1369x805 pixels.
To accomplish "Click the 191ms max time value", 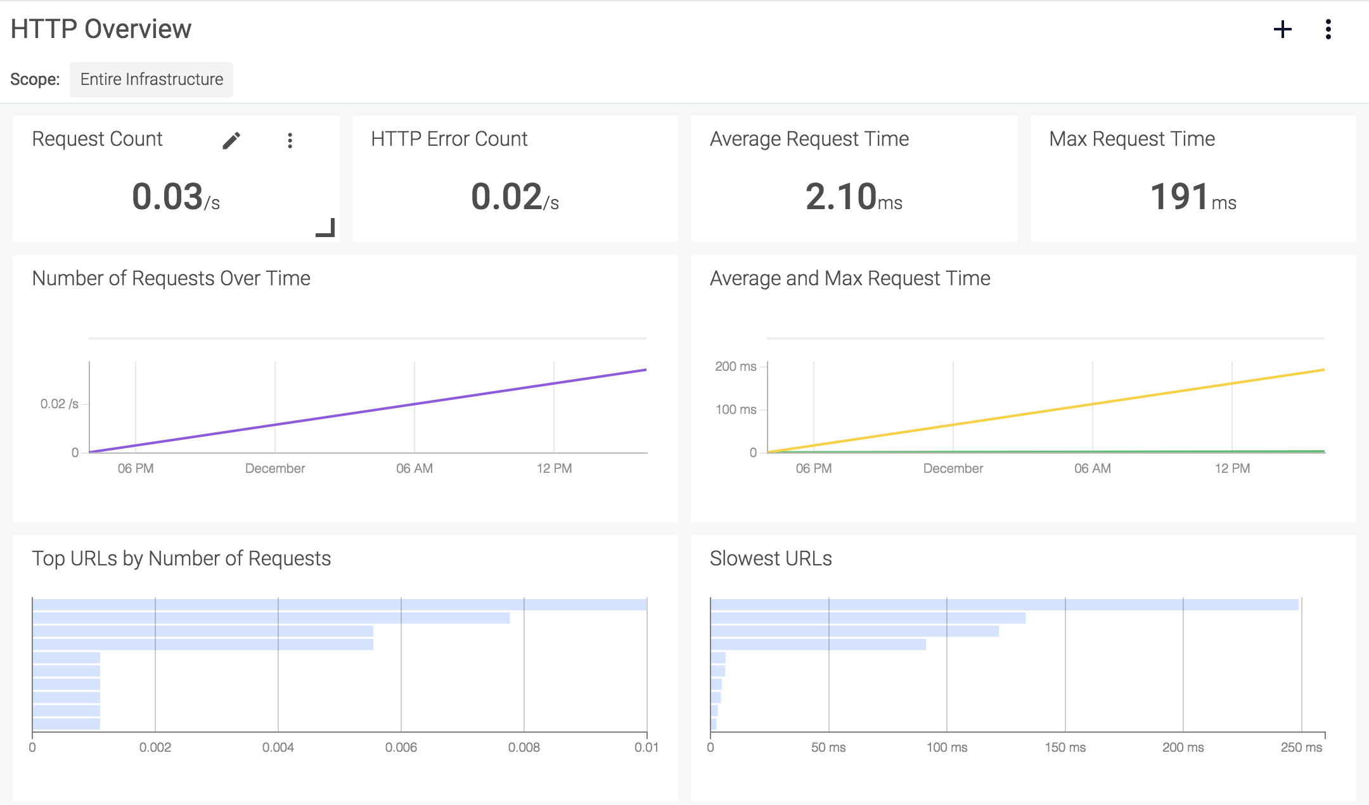I will pos(1193,196).
